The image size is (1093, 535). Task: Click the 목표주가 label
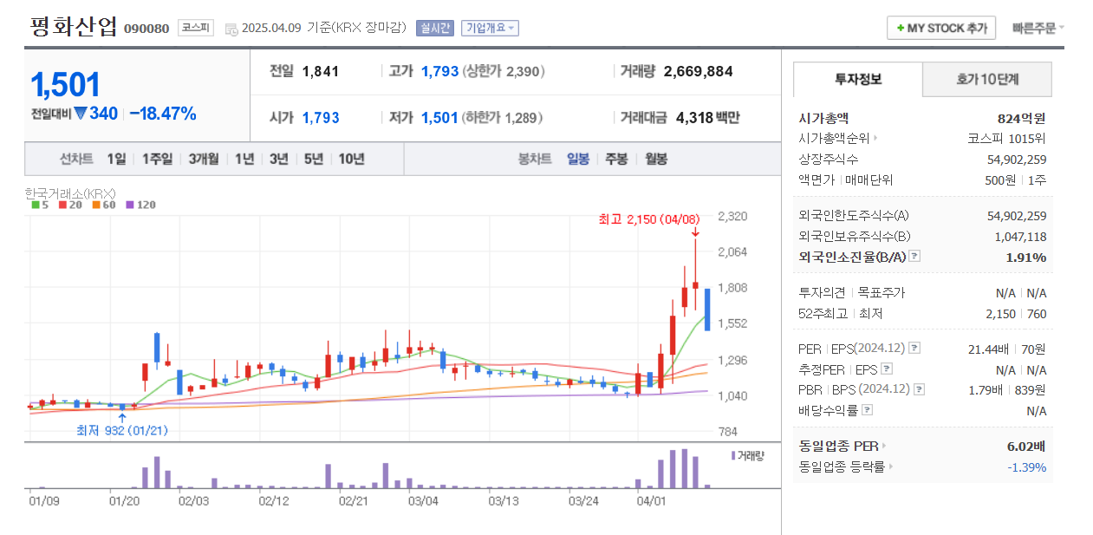coord(881,293)
